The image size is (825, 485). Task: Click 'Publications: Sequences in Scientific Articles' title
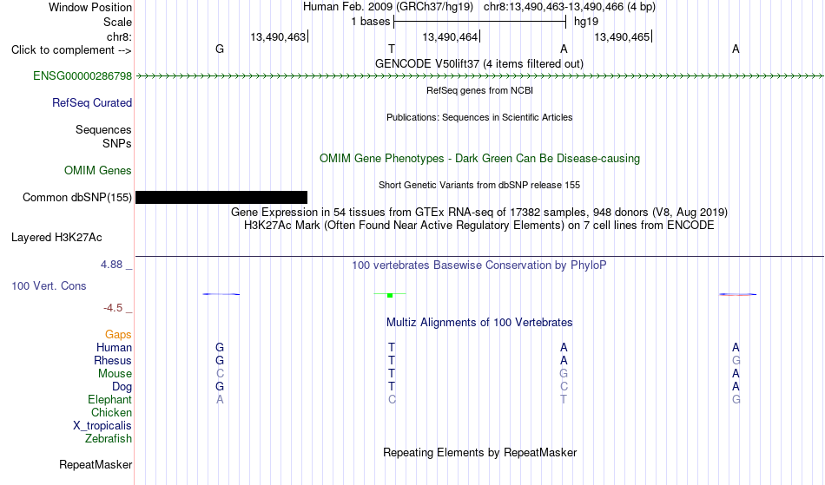[x=479, y=117]
